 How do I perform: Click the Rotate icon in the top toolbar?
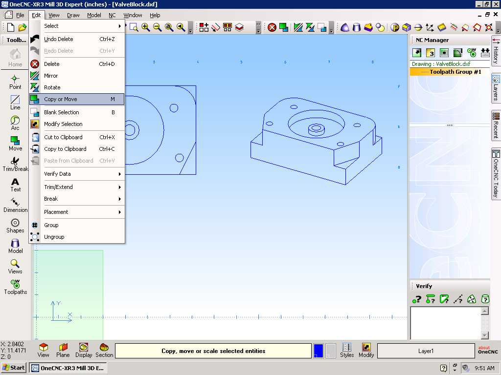[310, 27]
